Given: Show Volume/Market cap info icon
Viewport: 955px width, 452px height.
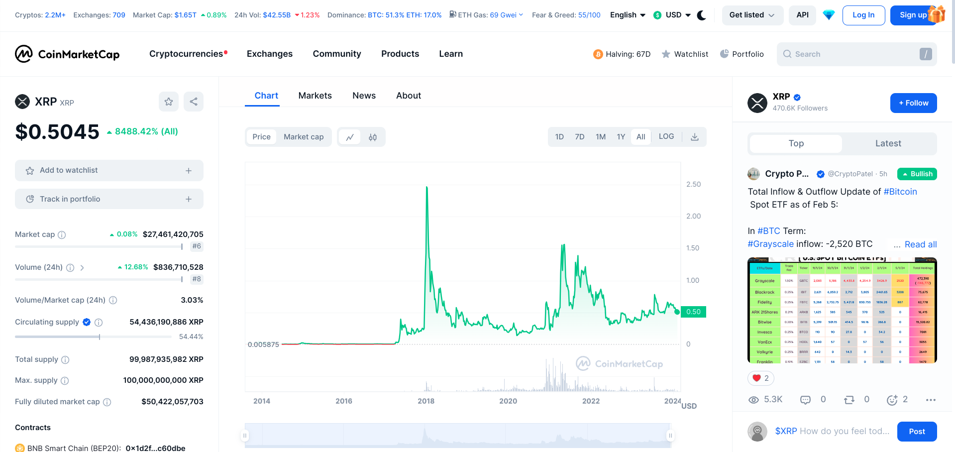Looking at the screenshot, I should [113, 300].
